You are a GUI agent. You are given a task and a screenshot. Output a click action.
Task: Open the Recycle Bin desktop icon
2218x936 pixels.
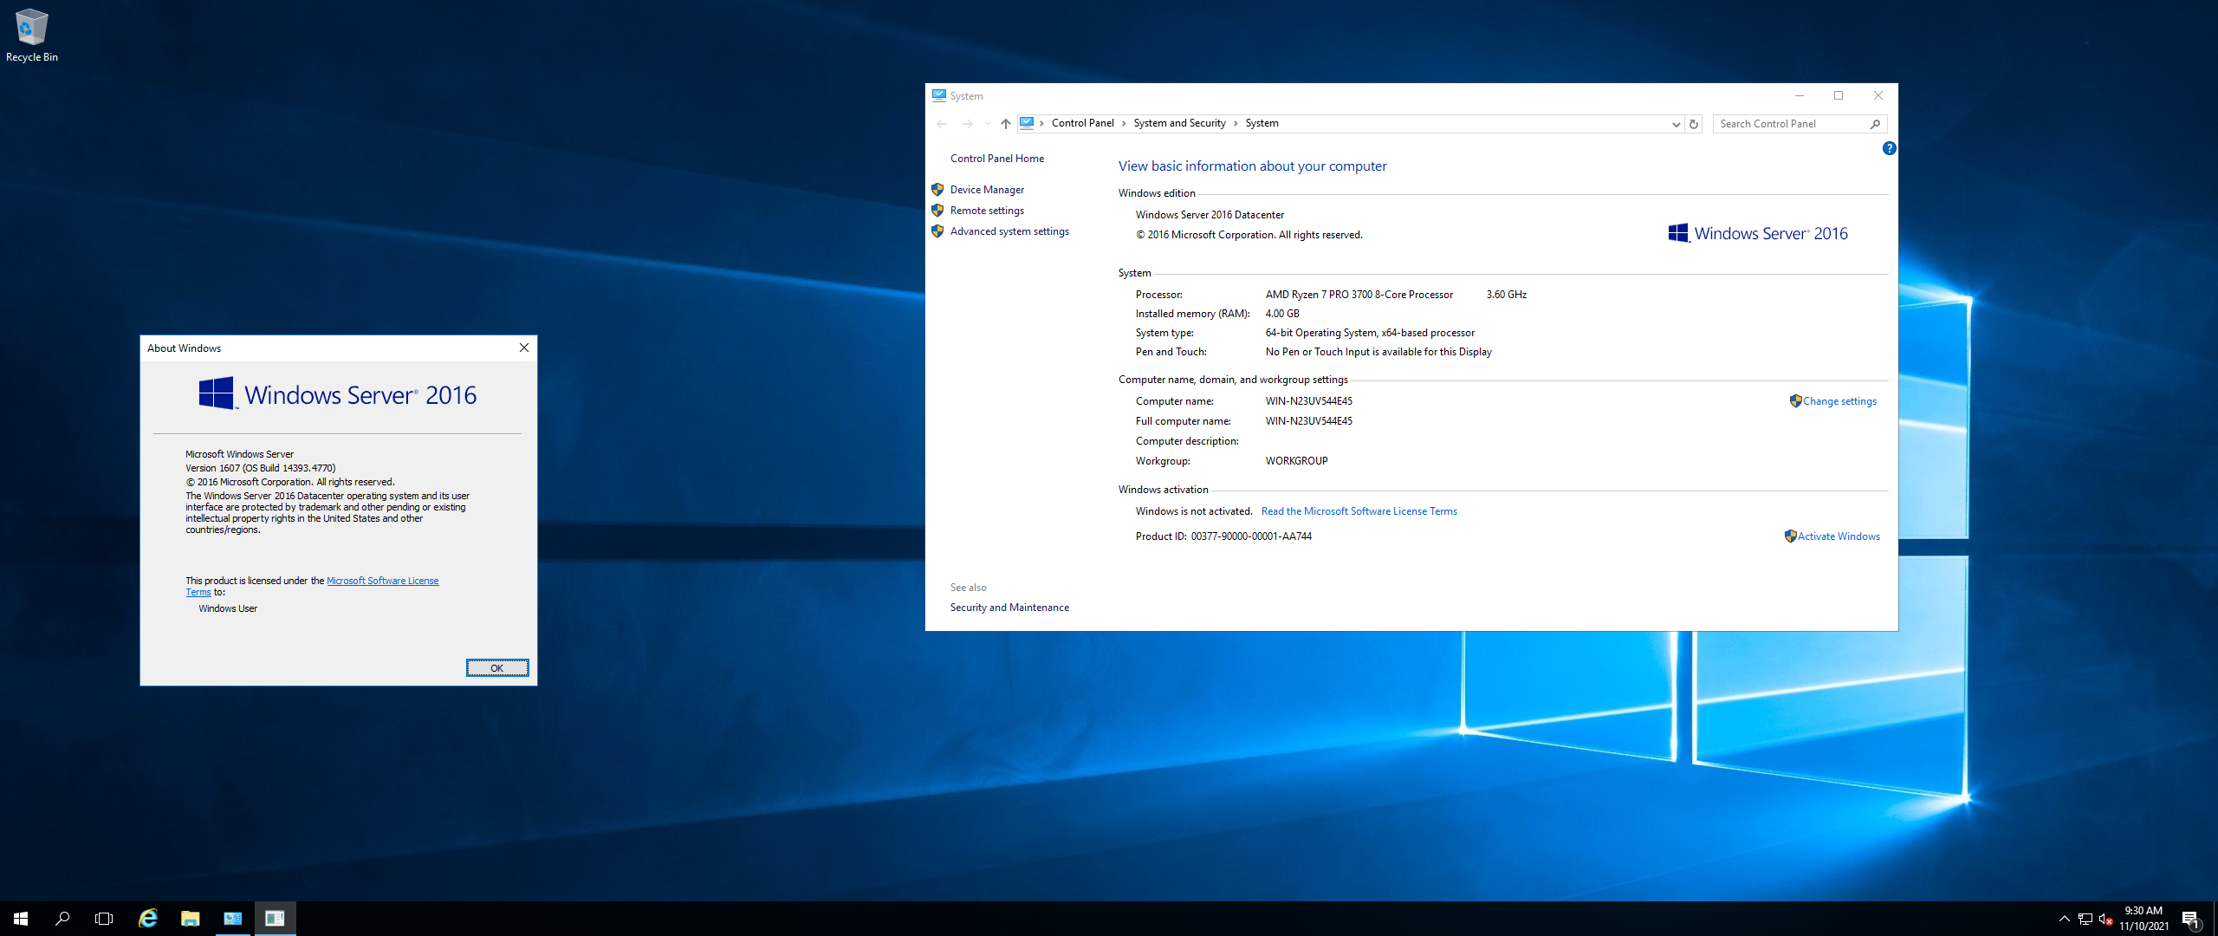32,36
